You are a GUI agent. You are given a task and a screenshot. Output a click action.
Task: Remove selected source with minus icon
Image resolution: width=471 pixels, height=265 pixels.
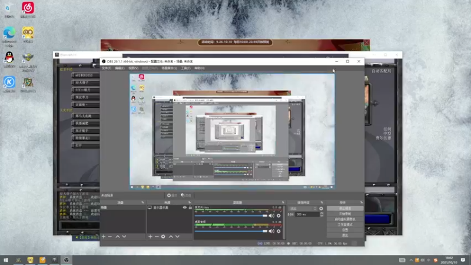(x=157, y=237)
